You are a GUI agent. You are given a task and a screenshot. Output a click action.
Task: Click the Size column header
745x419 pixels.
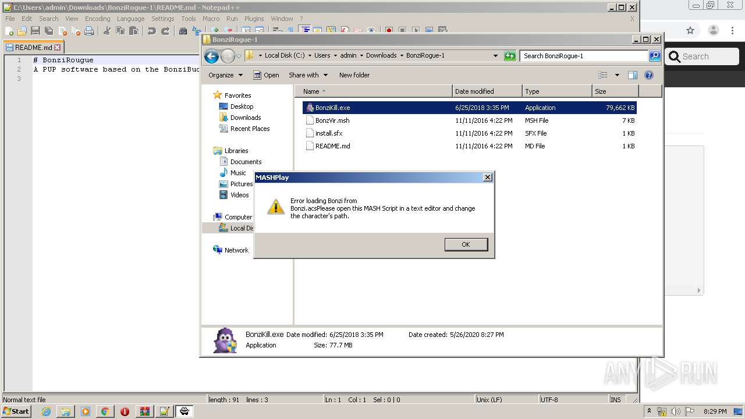[x=615, y=91]
